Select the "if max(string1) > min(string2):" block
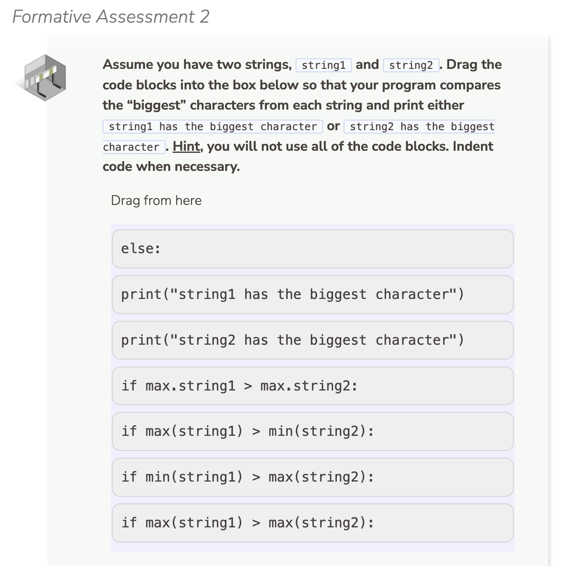Image resolution: width=561 pixels, height=566 pixels. 312,431
